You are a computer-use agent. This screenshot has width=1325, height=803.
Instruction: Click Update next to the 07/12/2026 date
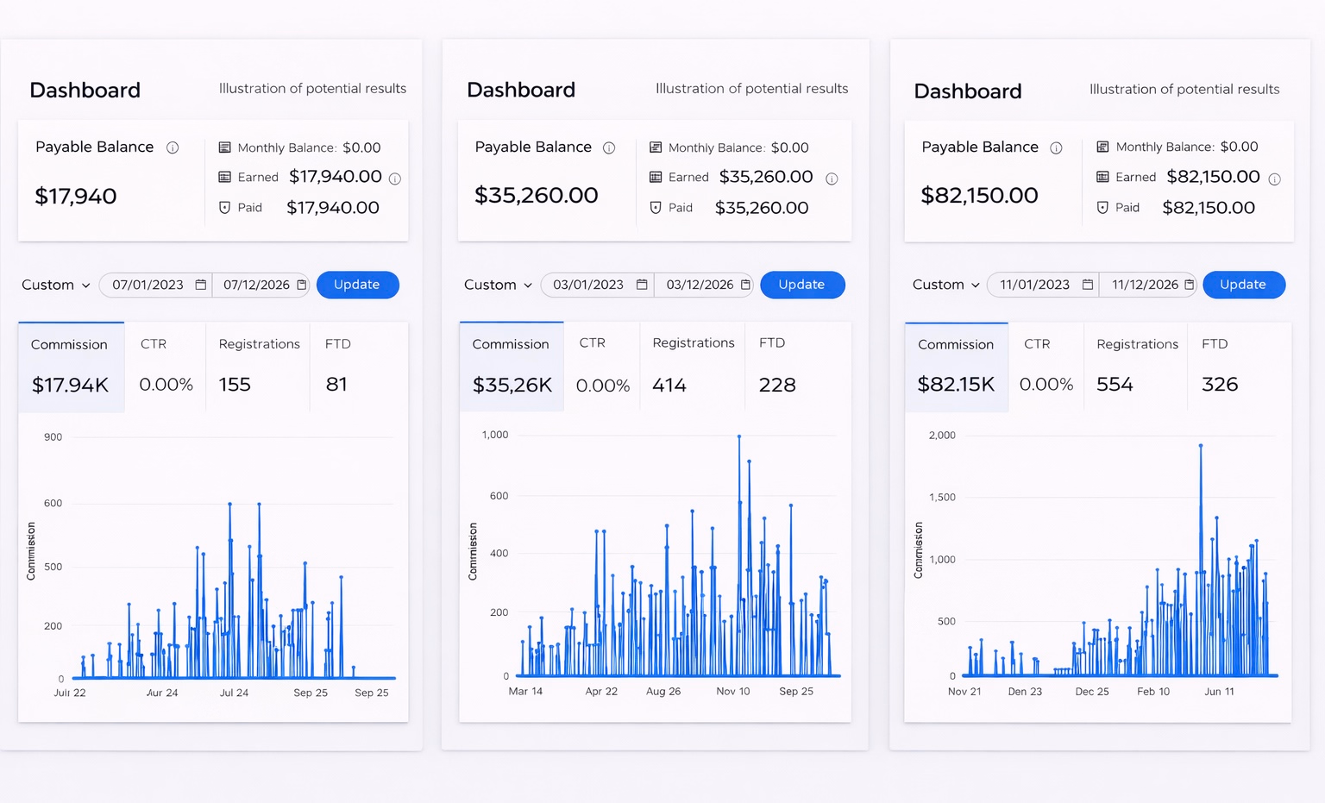coord(357,285)
